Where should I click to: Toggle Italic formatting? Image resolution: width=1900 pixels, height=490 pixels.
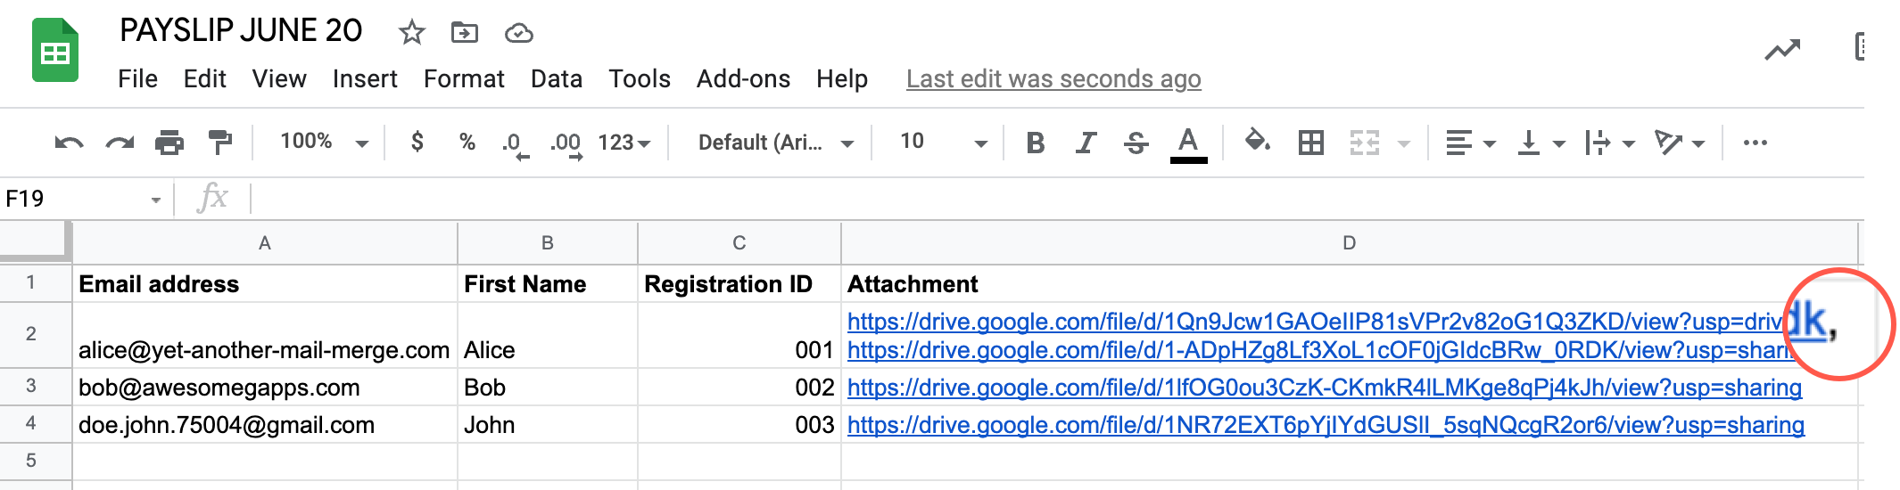tap(1085, 143)
